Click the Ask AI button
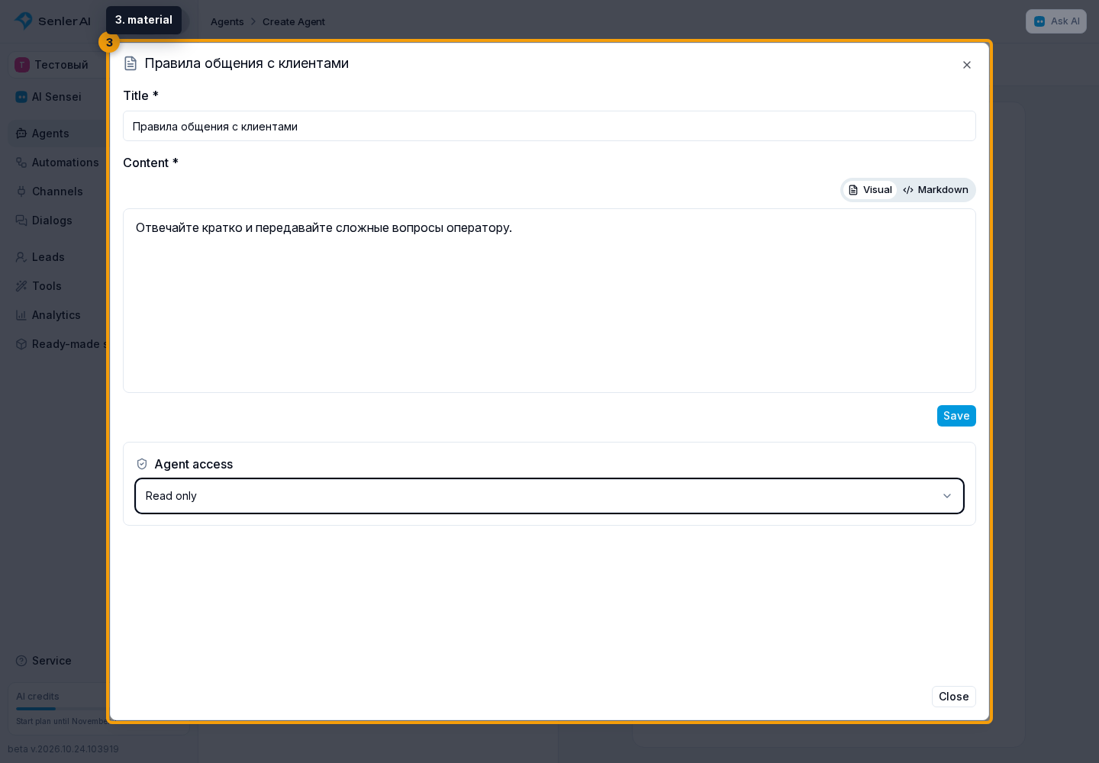 click(x=1056, y=21)
